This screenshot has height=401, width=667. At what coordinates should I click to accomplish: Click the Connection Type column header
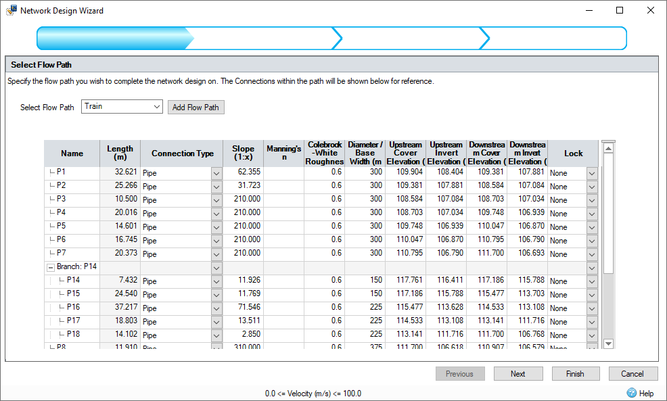(x=182, y=153)
